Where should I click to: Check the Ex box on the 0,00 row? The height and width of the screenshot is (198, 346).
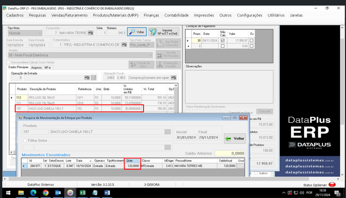(252, 46)
